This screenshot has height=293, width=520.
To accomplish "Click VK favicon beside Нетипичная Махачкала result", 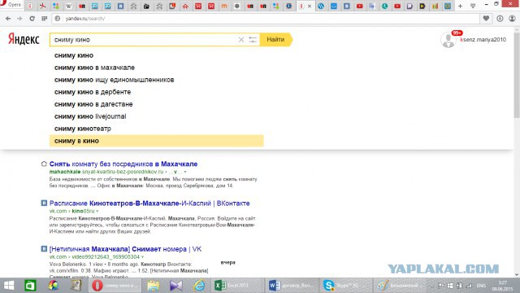I will tap(44, 249).
